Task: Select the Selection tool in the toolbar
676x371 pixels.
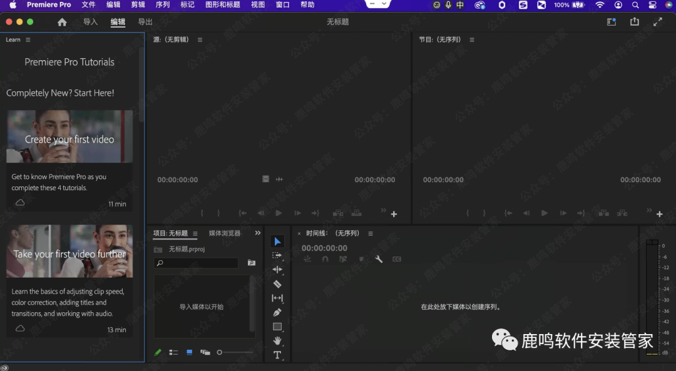Action: (277, 241)
